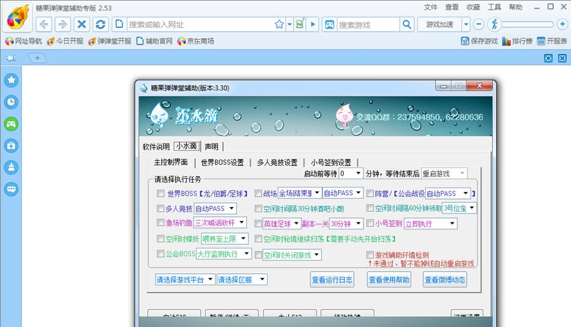The image size is (571, 327).
Task: Open the 网址导航 bookmark
Action: 23,41
